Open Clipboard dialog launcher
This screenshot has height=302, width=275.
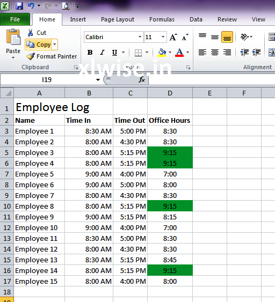coord(76,68)
